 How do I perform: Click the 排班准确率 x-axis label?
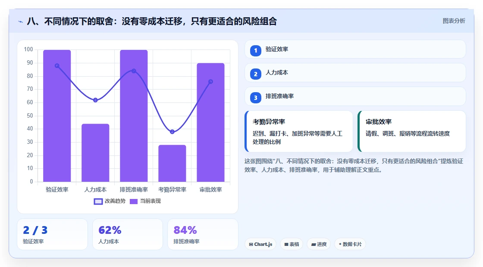pyautogui.click(x=134, y=189)
